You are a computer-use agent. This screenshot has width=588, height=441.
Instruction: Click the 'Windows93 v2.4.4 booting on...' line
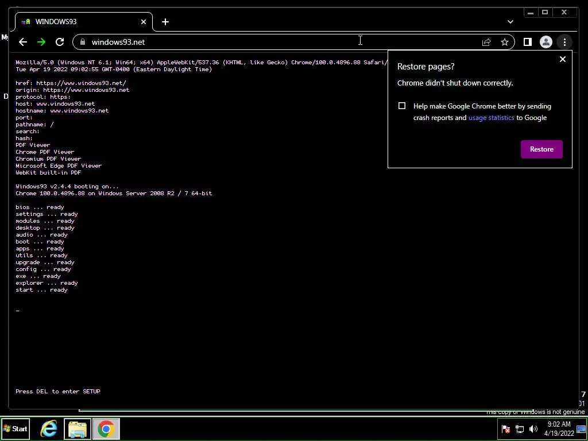click(67, 187)
